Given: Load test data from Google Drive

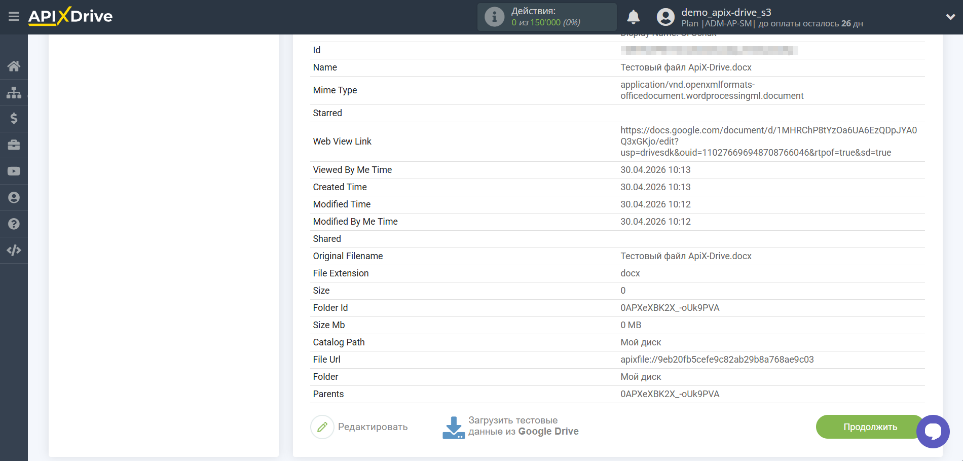Looking at the screenshot, I should click(x=523, y=426).
